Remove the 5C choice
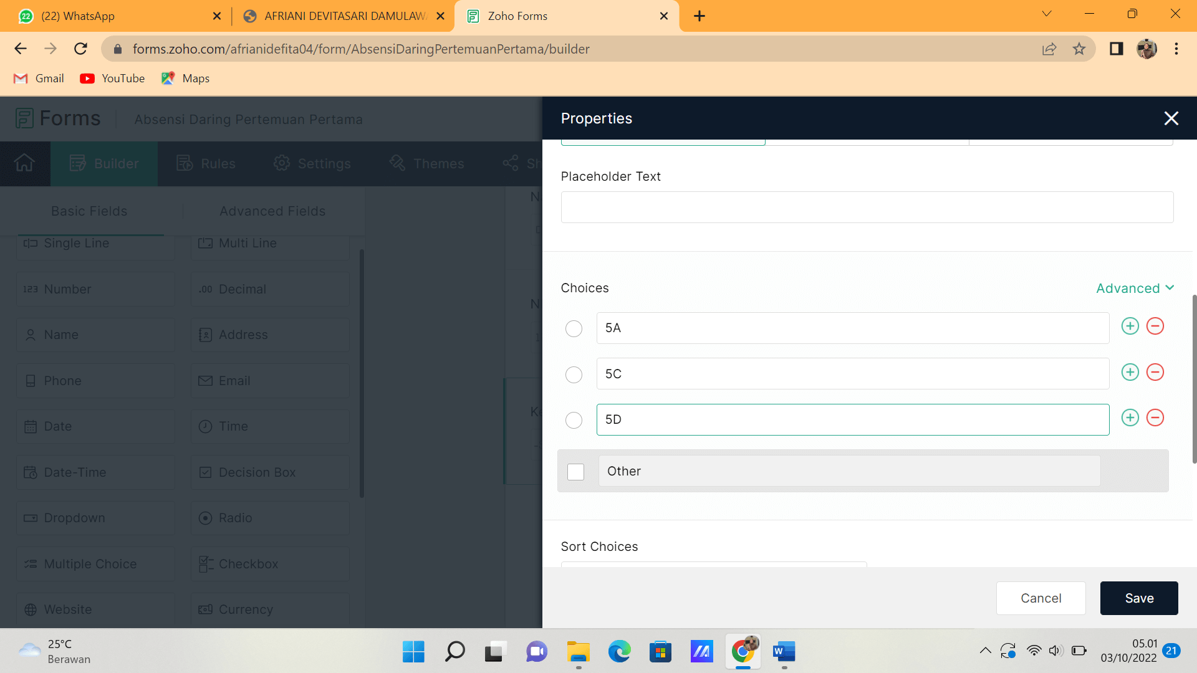 (x=1155, y=372)
